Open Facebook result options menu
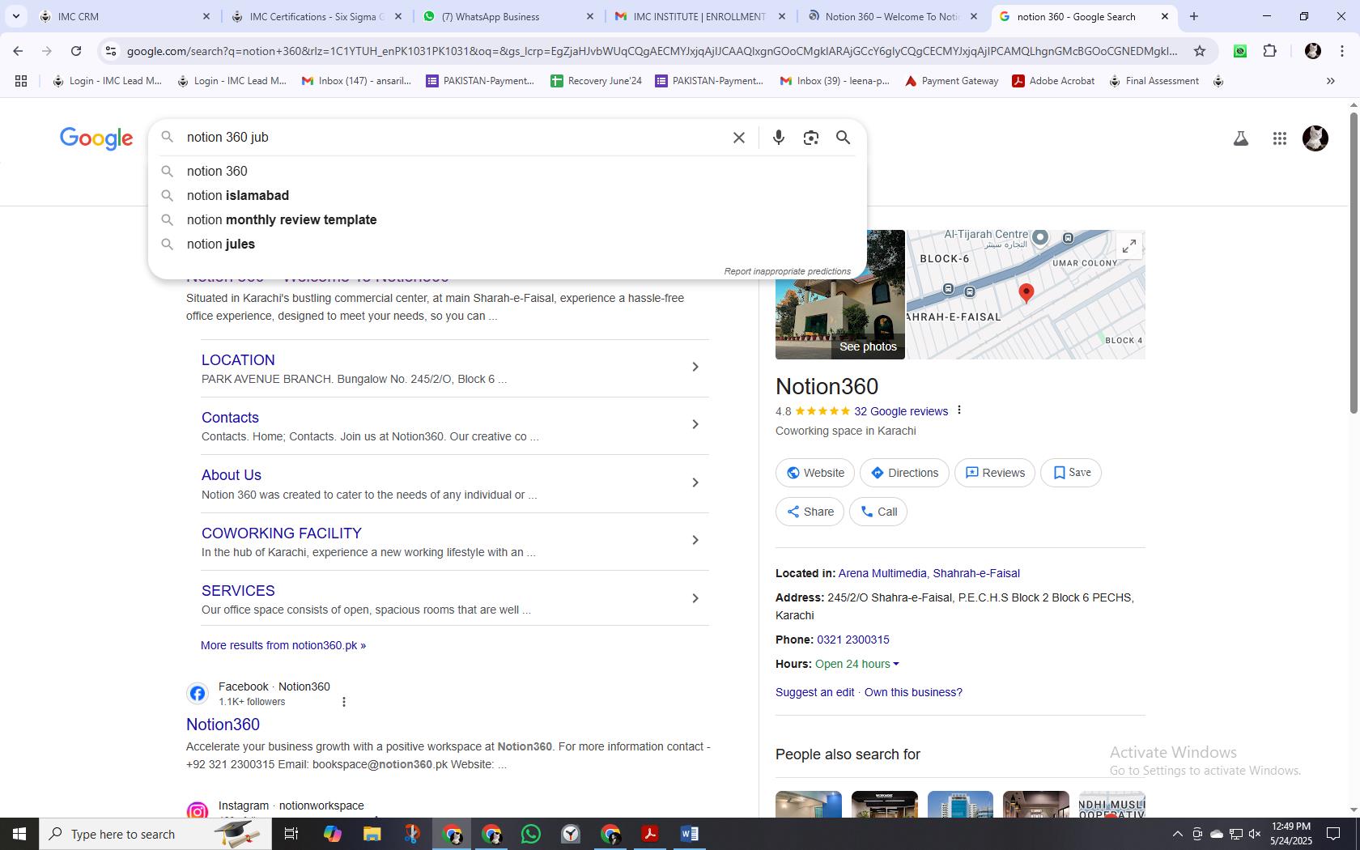Screen dimensions: 1360x850 point(343,702)
